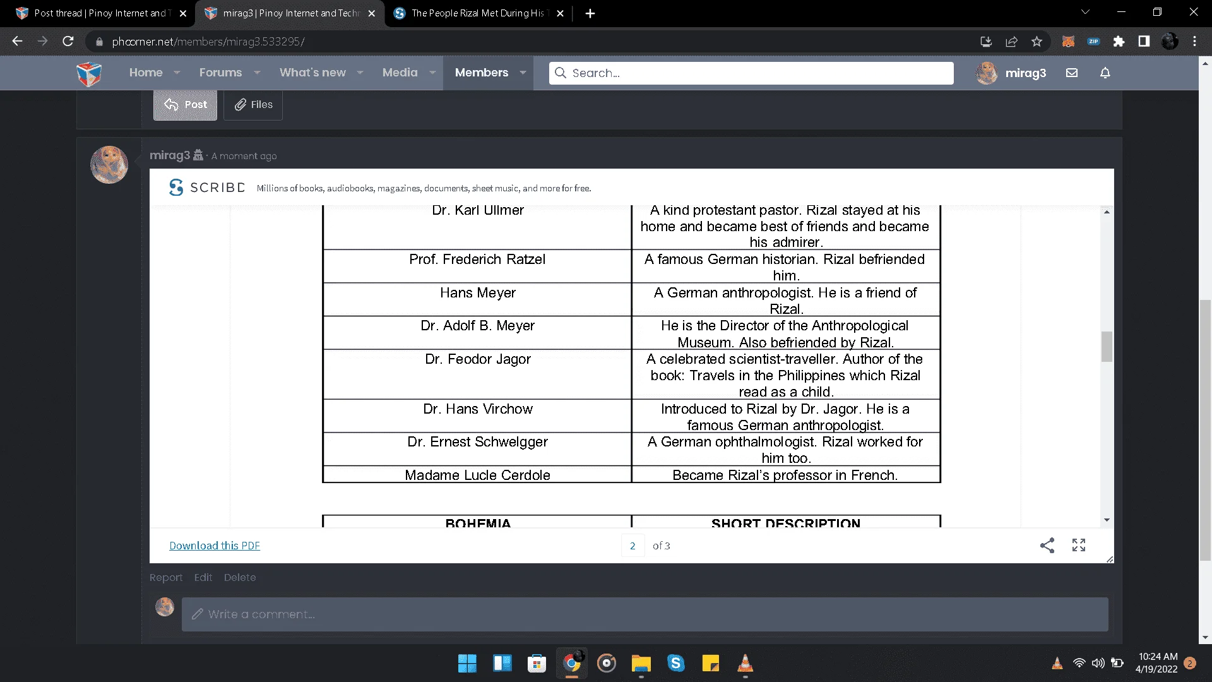
Task: Open What's new nav item
Action: (312, 73)
